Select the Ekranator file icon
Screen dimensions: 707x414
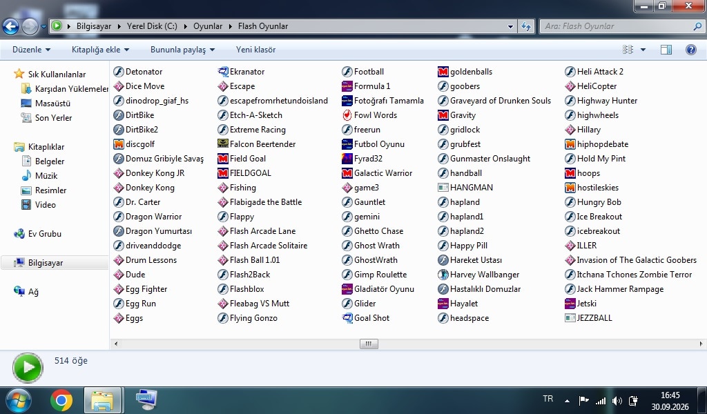click(x=223, y=72)
